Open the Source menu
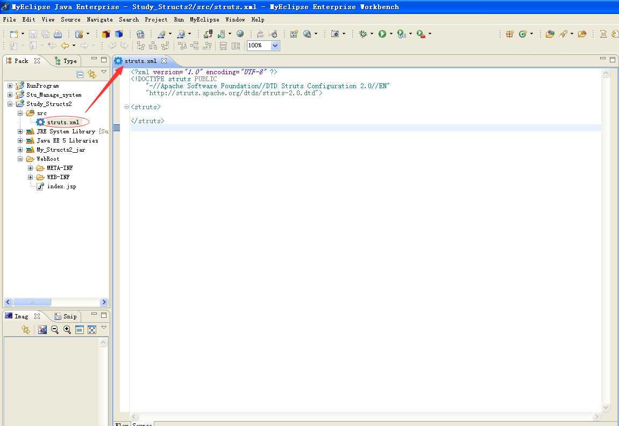 pos(70,19)
